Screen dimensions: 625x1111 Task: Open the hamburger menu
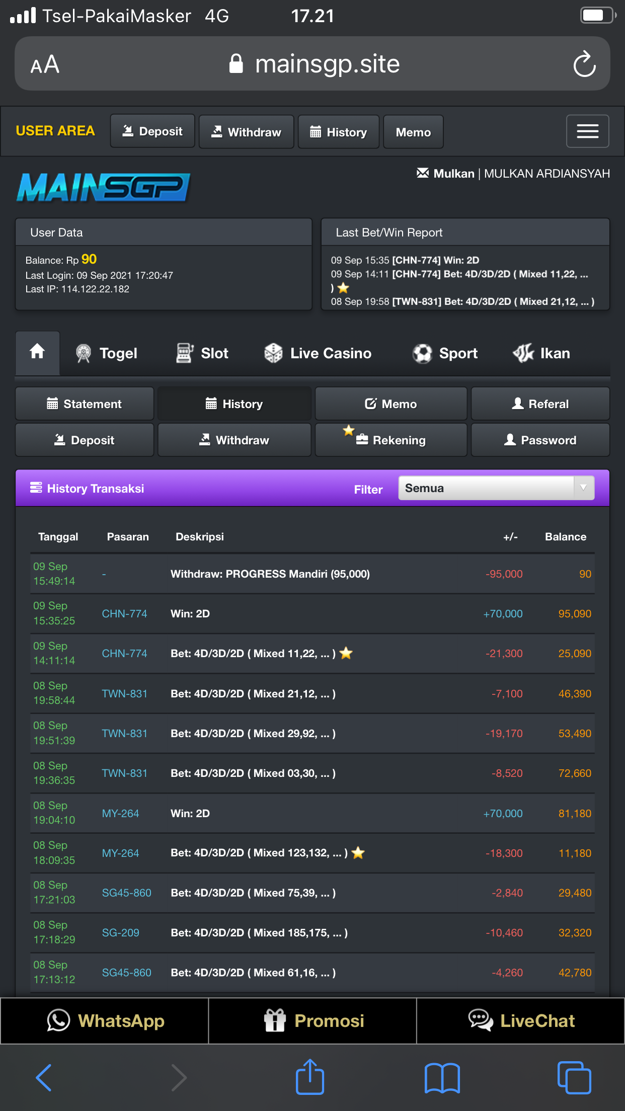pos(587,131)
